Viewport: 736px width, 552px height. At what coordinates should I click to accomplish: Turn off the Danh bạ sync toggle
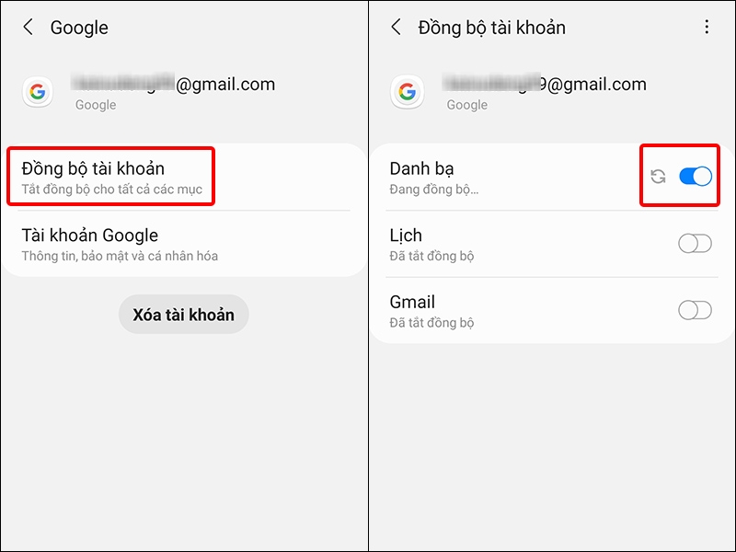point(695,177)
